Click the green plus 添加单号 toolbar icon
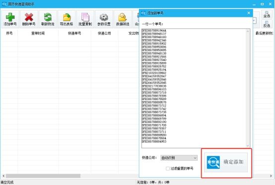The width and height of the screenshot is (275, 185). coord(10,19)
